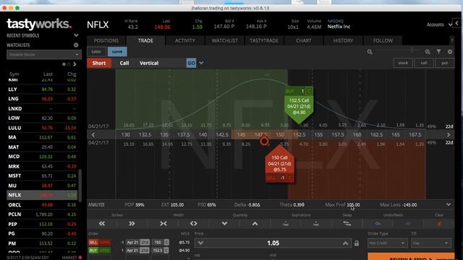Screen dimensions: 463x260
Task: Open help question mark icon
Action: (x=451, y=40)
